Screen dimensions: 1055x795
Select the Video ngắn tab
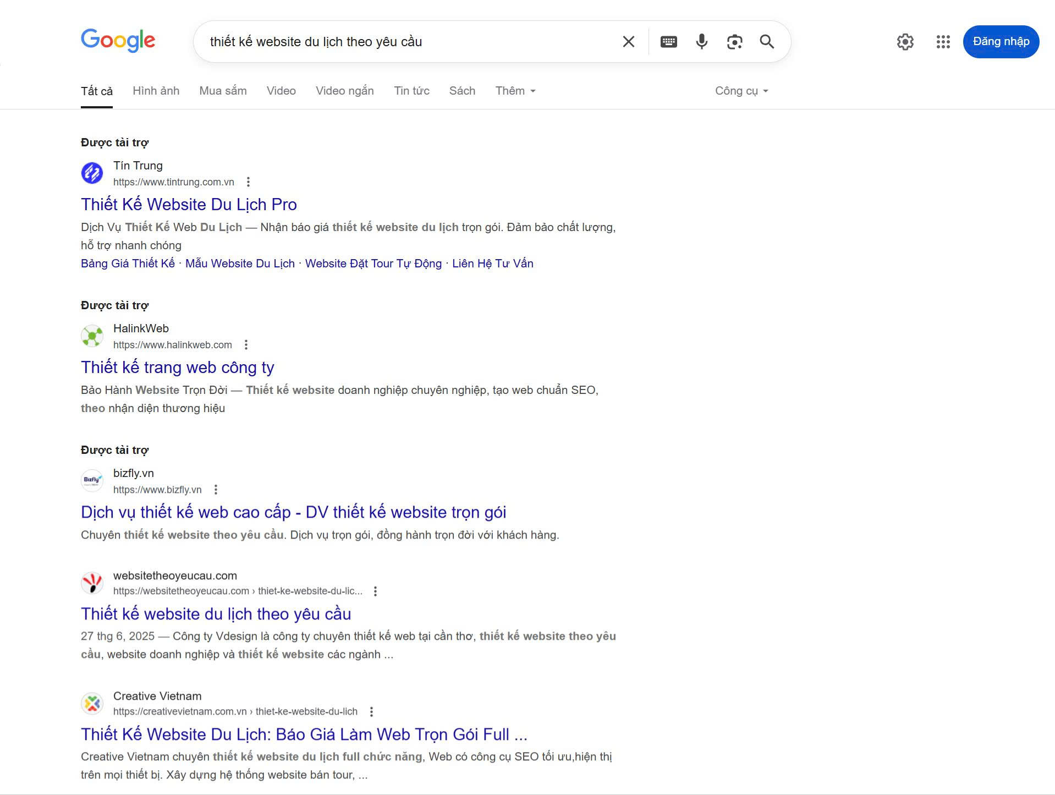coord(344,91)
